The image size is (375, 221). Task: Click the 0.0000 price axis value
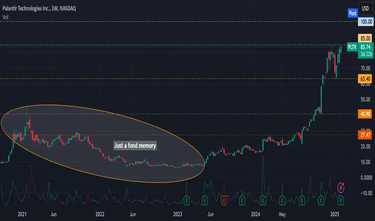[x=366, y=178]
